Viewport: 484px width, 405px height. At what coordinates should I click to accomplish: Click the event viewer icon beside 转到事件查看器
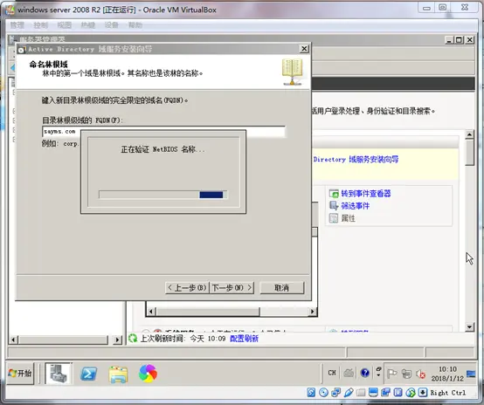pos(334,194)
